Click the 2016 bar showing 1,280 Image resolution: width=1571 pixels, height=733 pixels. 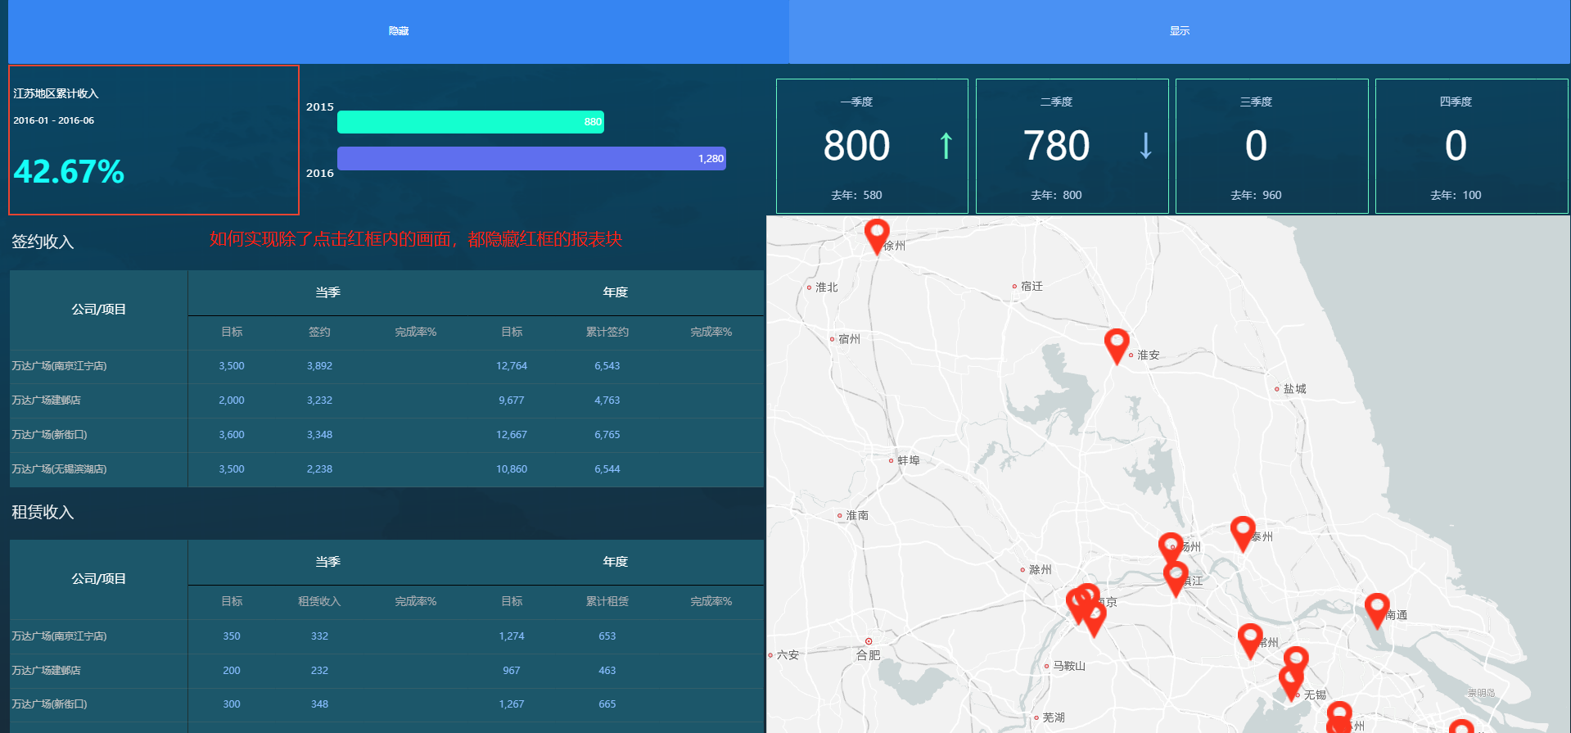coord(531,158)
